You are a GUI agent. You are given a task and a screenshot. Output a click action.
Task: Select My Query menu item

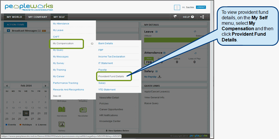click(x=58, y=50)
